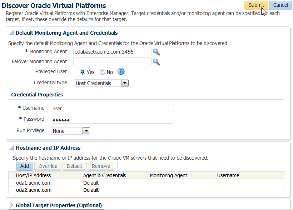Collapse the Hostname and IP Address section
This screenshot has width=293, height=210.
11,148
